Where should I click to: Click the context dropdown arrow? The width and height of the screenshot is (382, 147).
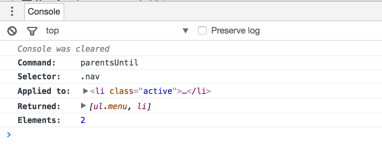186,31
